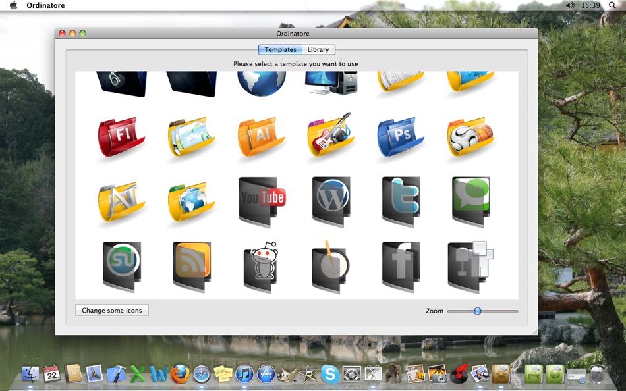The height and width of the screenshot is (391, 626).
Task: Open Finder from the Dock
Action: 30,375
